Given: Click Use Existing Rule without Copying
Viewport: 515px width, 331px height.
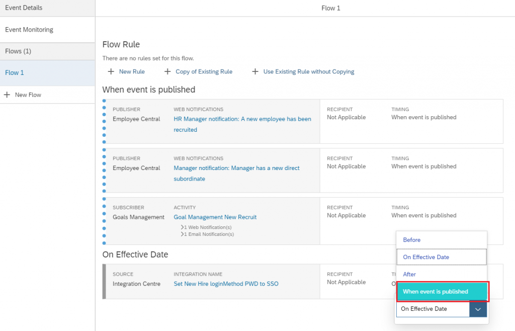Looking at the screenshot, I should click(309, 71).
